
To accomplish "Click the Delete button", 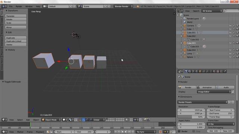I will pos(16,45).
